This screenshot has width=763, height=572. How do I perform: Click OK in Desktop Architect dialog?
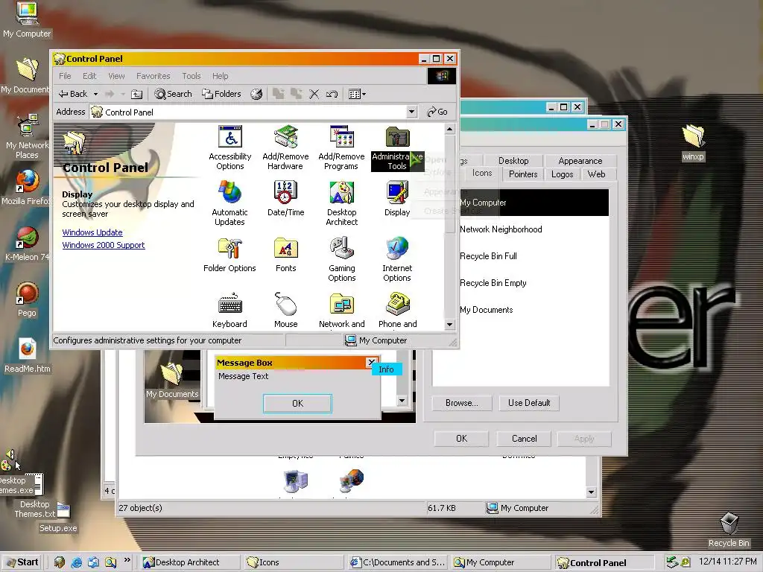tap(462, 439)
